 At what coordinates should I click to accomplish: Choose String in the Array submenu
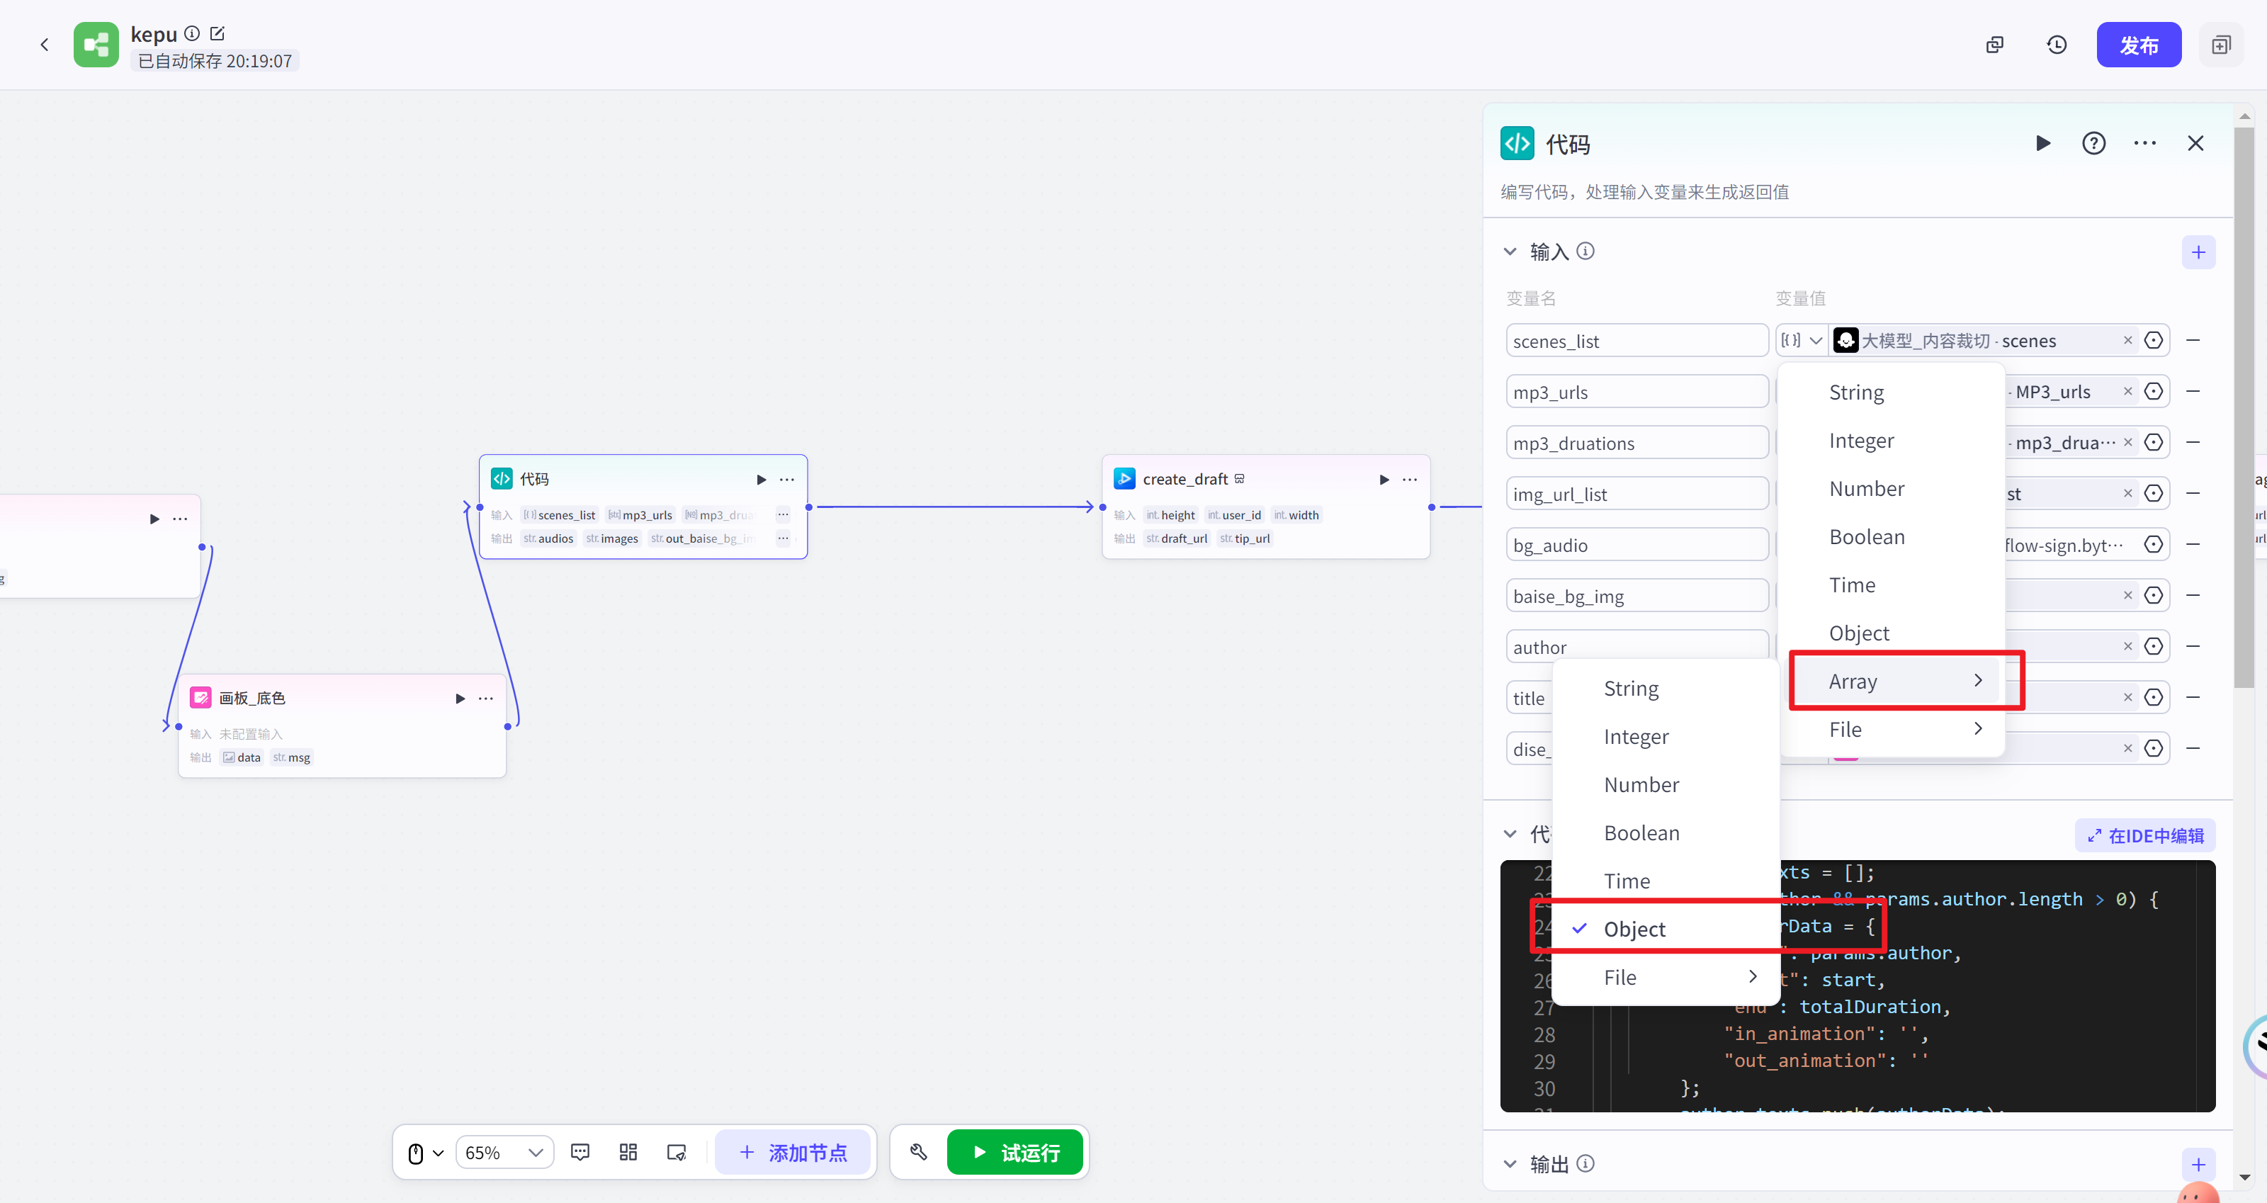(x=1666, y=689)
